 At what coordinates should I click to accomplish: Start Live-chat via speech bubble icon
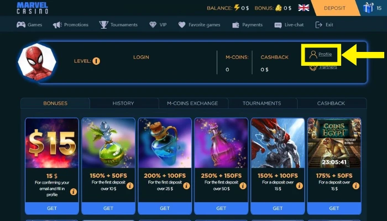278,25
